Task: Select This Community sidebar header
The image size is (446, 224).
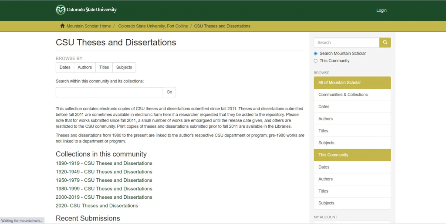Action: coord(352,155)
